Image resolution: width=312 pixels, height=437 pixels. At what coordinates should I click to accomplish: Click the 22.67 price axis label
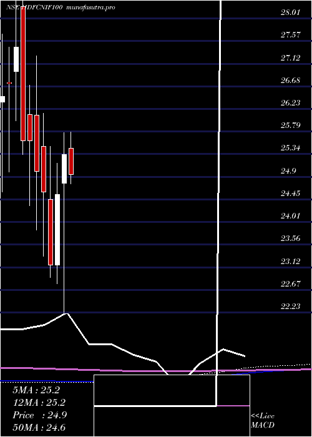click(291, 283)
